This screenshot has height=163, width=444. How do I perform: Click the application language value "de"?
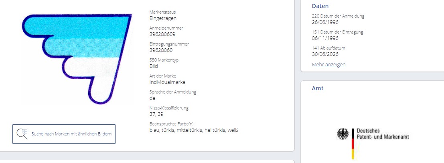152,98
